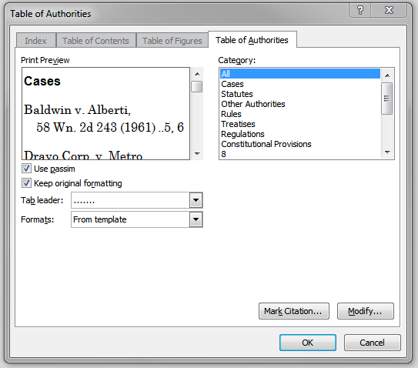Click the Print Preview scrollbar thumb
418x368 pixels.
197,87
